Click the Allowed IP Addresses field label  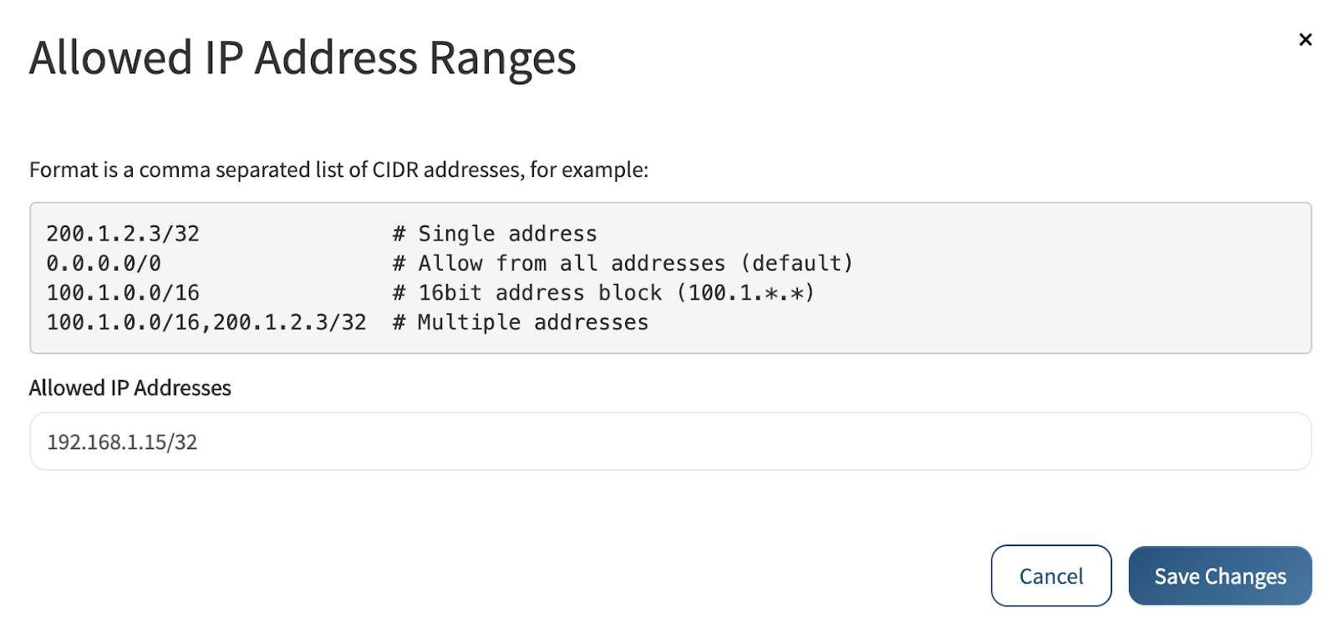[130, 387]
